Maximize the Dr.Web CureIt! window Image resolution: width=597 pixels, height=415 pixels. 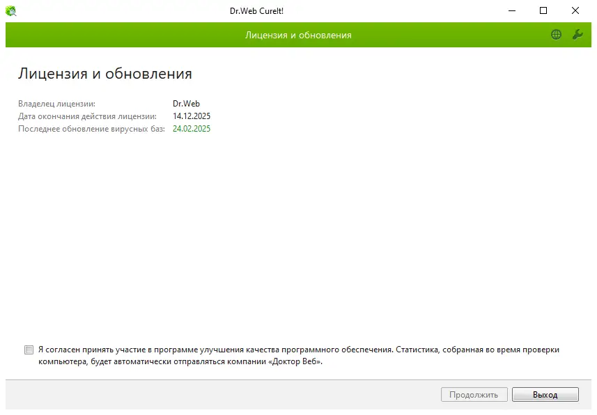click(x=543, y=10)
